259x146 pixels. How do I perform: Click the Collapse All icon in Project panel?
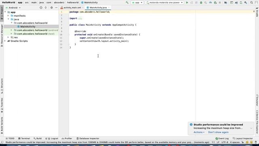pos(46,8)
